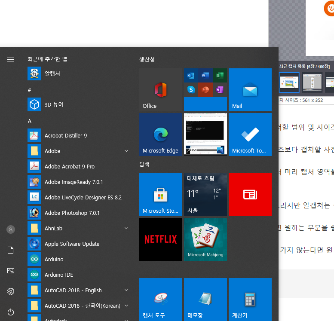Click the Power button icon
This screenshot has height=321, width=334.
[11, 312]
